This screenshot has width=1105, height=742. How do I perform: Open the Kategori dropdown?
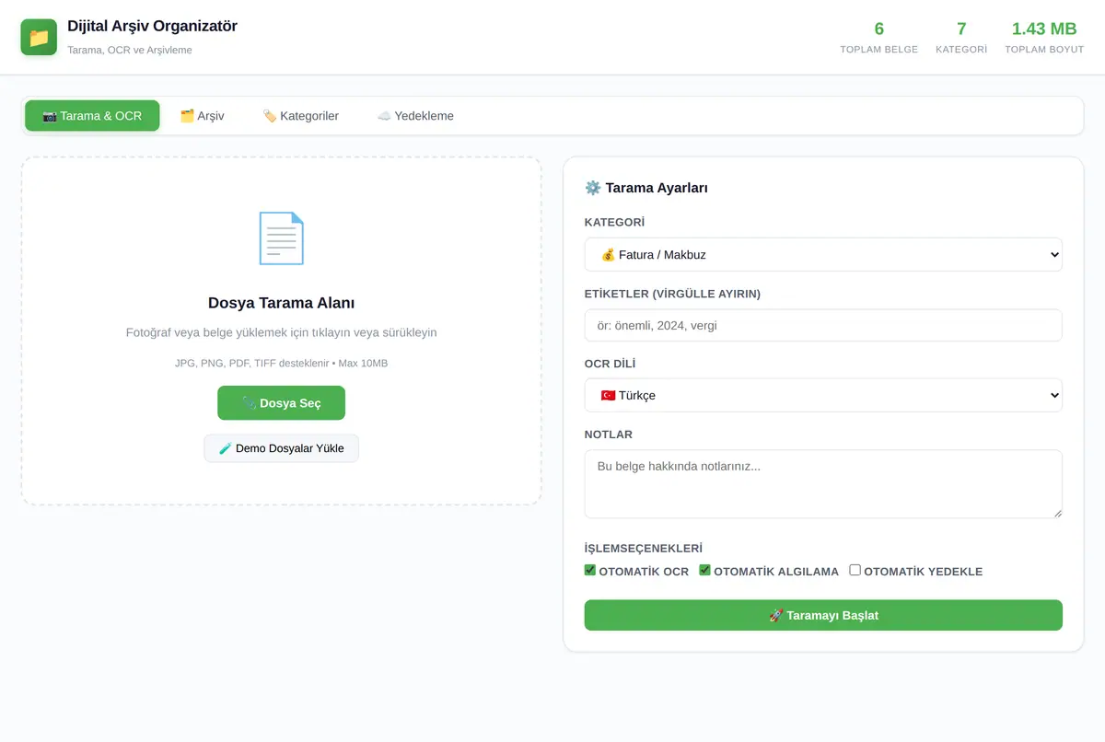823,254
